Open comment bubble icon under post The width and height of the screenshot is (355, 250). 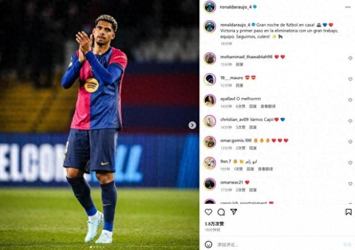[x=221, y=212]
